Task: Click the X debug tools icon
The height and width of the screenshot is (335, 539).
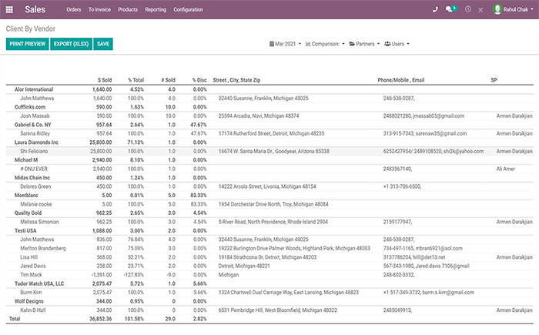Action: 480,10
